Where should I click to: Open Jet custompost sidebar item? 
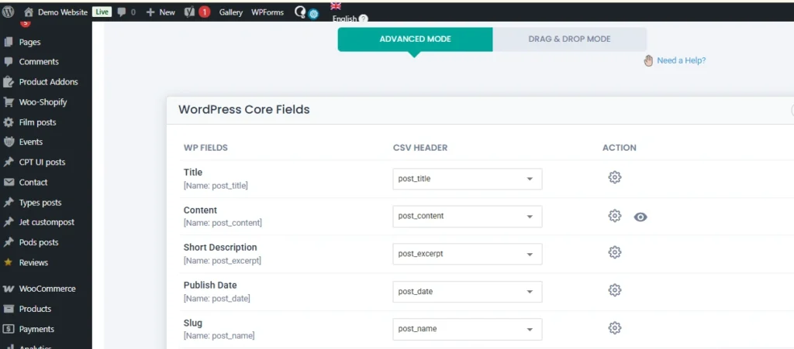[46, 222]
